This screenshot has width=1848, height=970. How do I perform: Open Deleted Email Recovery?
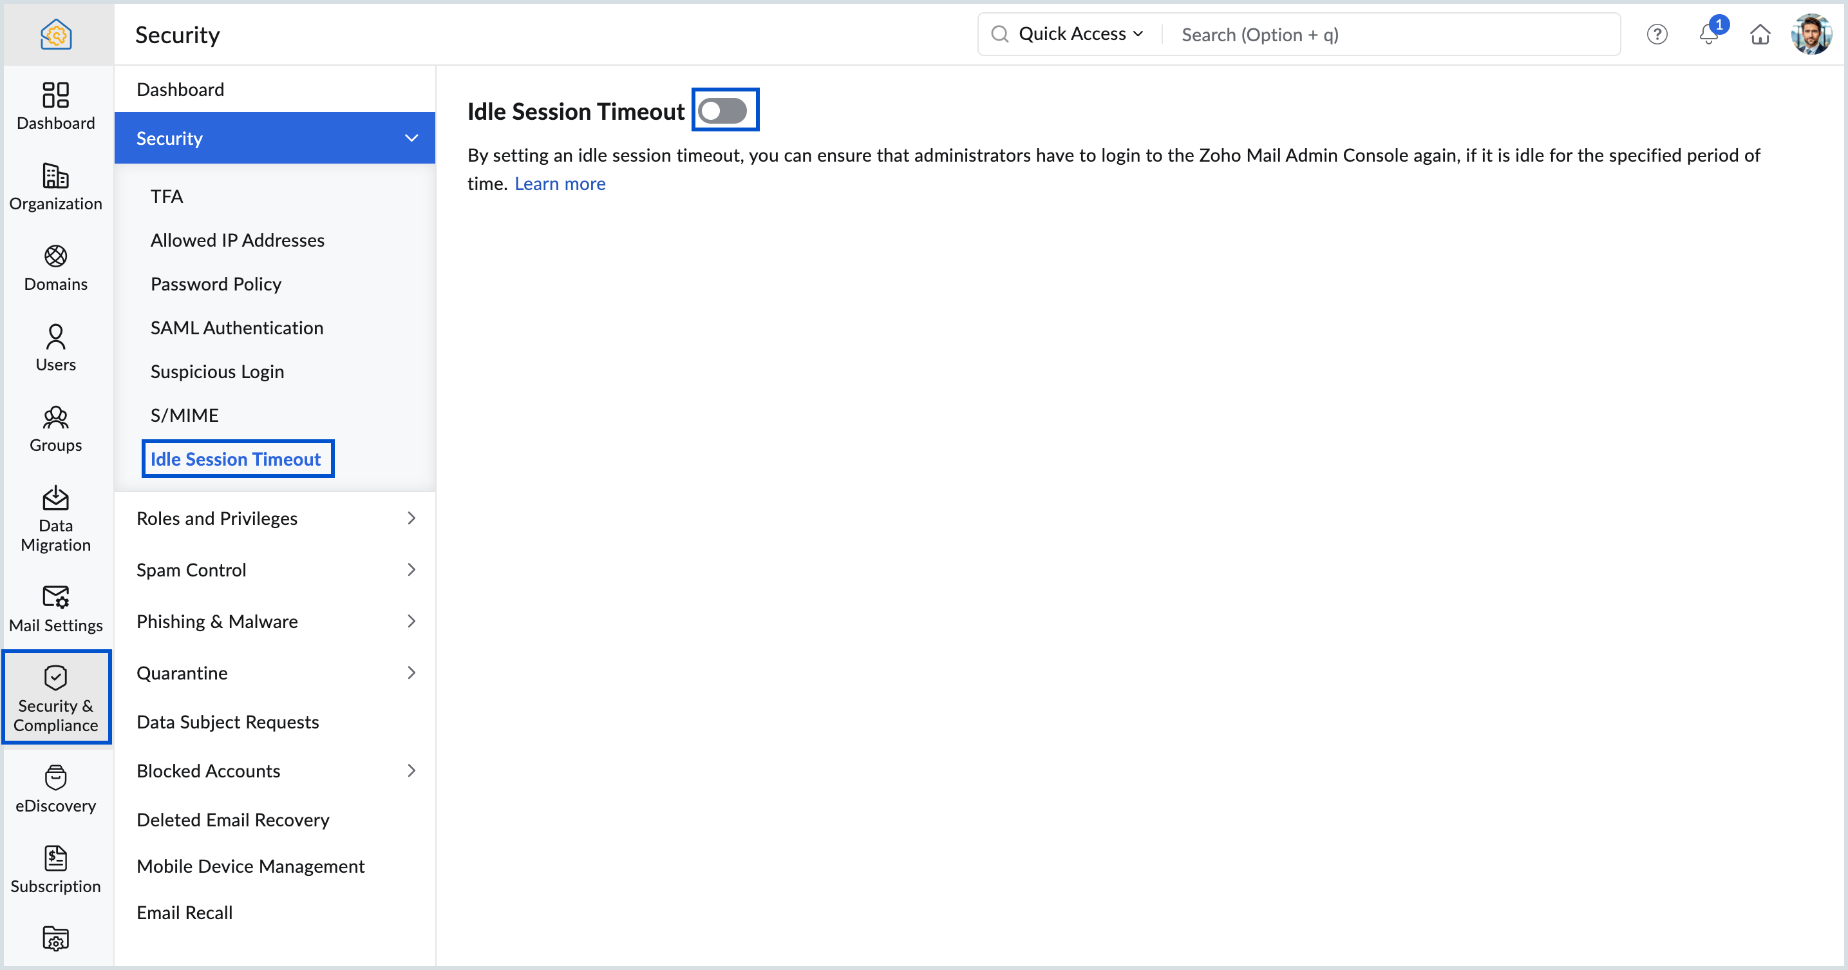(233, 819)
